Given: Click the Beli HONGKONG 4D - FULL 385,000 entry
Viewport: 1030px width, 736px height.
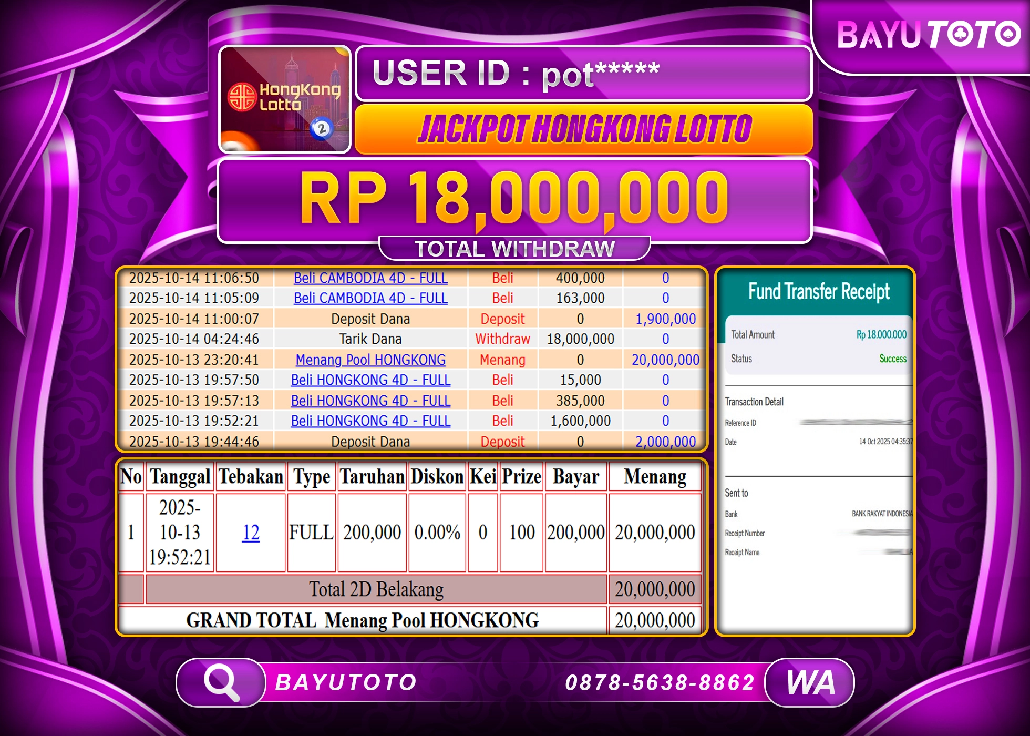Looking at the screenshot, I should pyautogui.click(x=370, y=401).
